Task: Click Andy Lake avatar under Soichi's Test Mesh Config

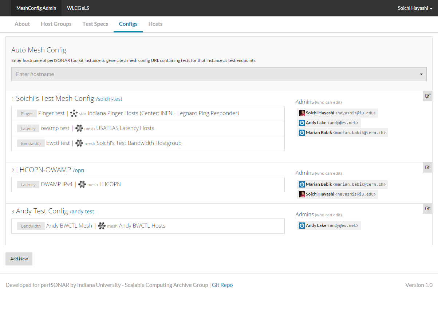Action: pyautogui.click(x=302, y=123)
